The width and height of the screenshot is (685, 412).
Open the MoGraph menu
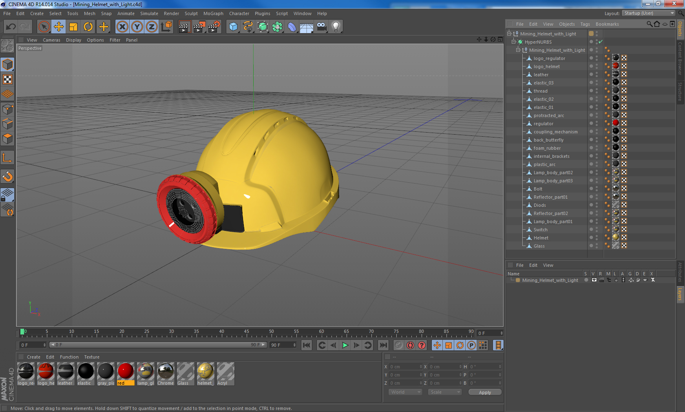213,13
